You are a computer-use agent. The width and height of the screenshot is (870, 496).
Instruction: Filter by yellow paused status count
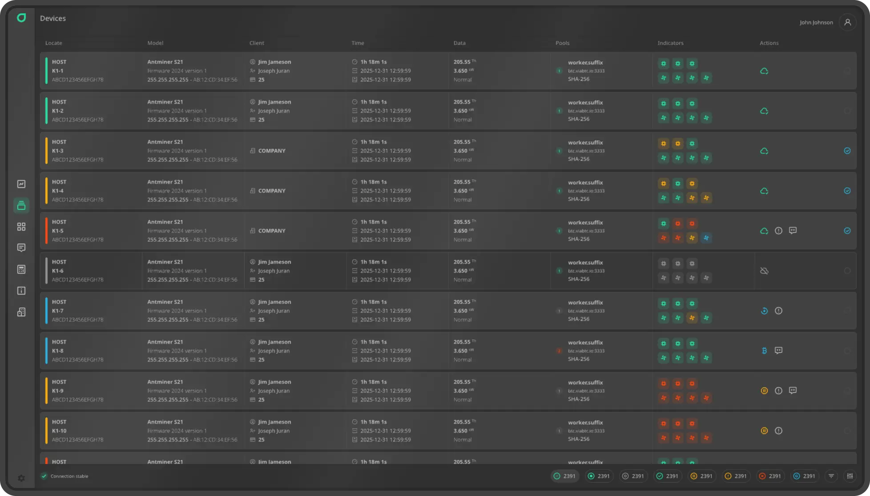coord(701,476)
